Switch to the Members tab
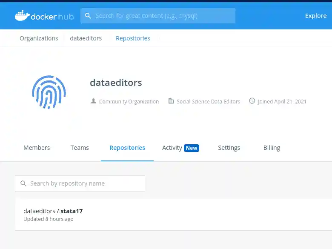Image resolution: width=332 pixels, height=249 pixels. 37,148
